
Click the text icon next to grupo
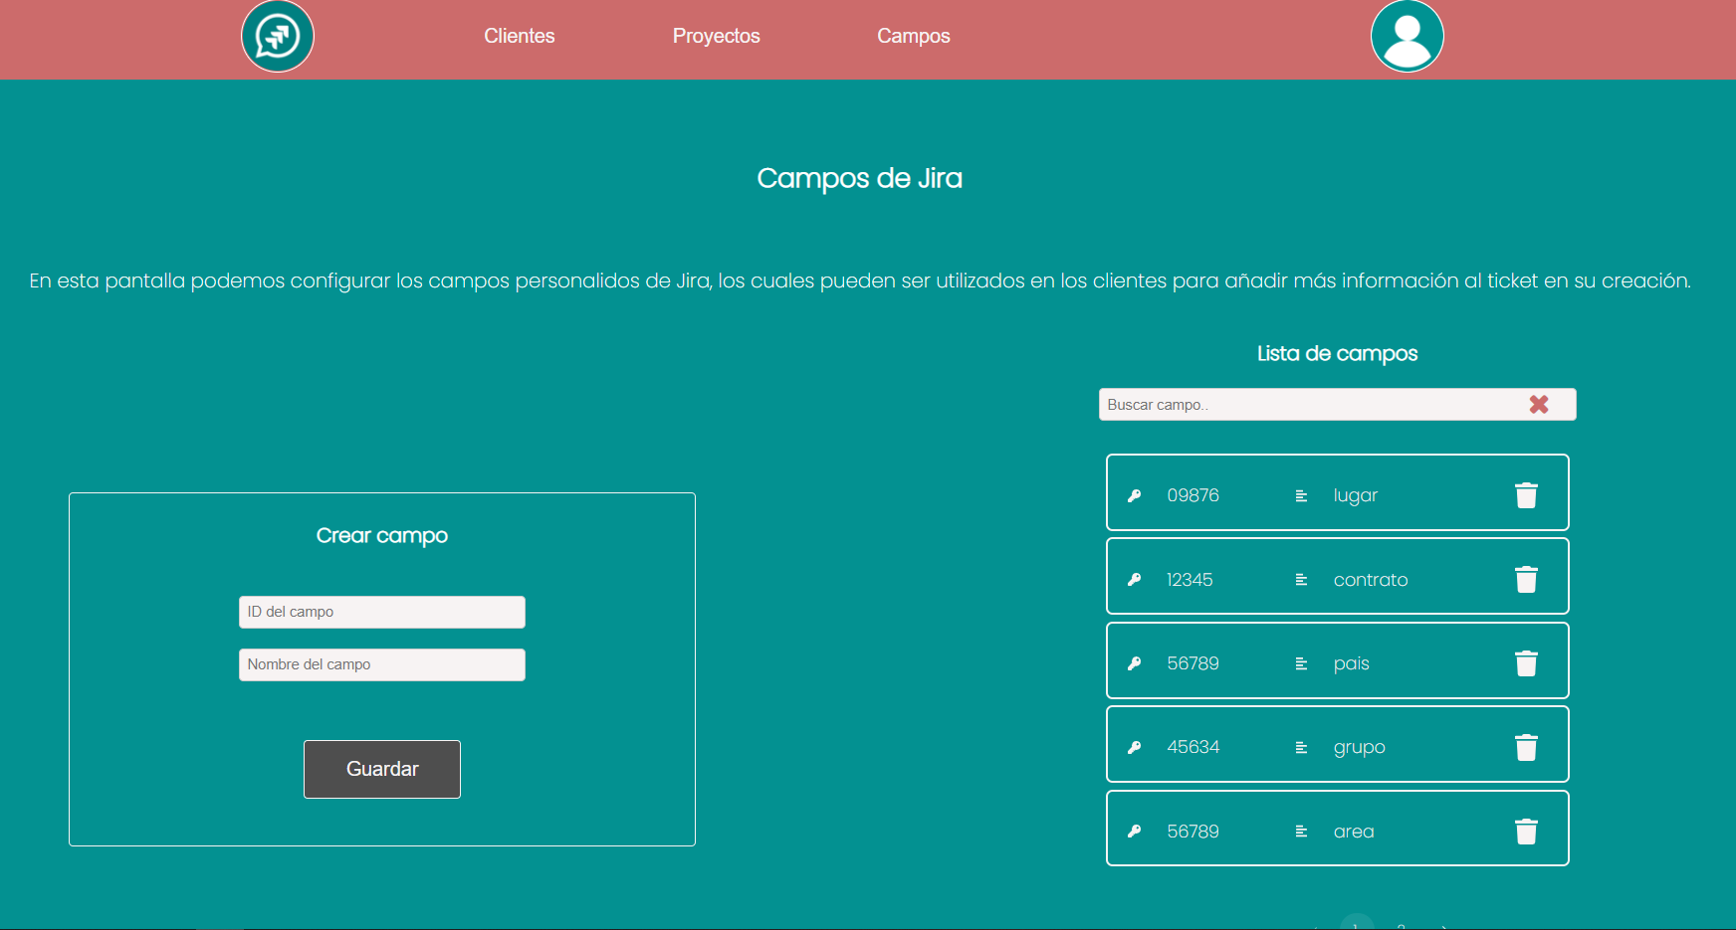pyautogui.click(x=1301, y=746)
